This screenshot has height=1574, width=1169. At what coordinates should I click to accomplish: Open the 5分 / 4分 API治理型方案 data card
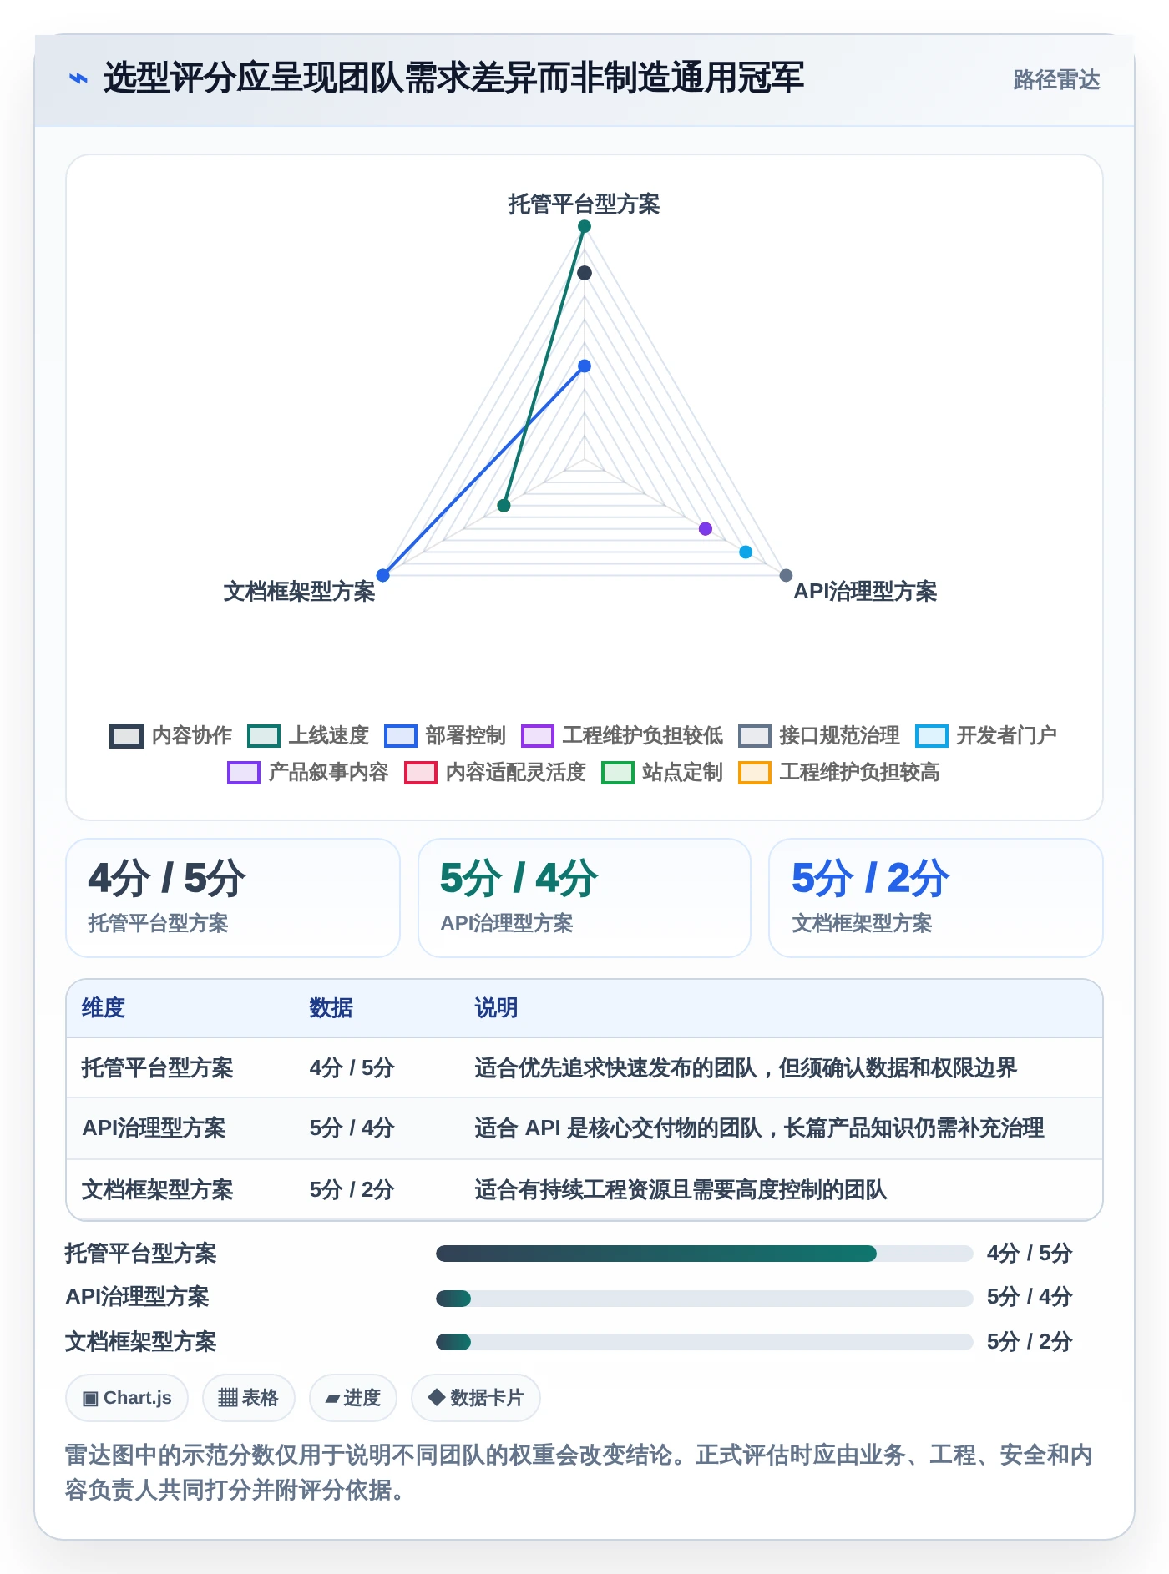click(x=584, y=898)
